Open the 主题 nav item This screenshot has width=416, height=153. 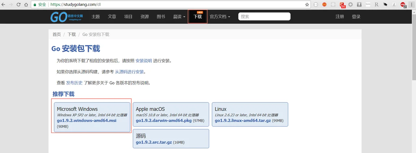96,17
